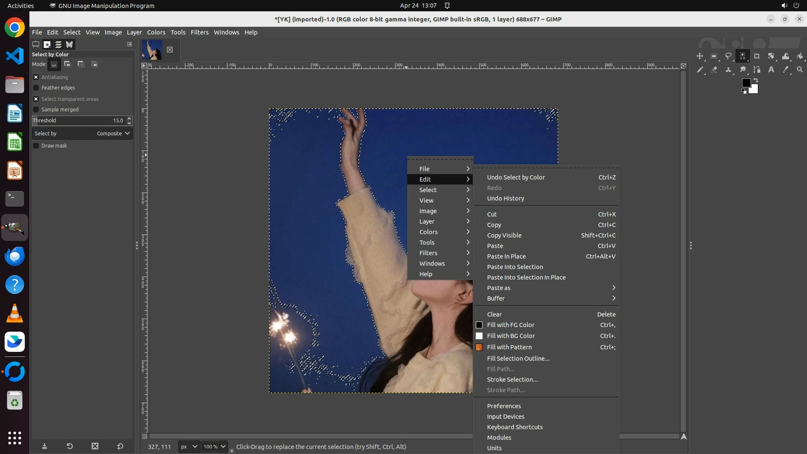Image resolution: width=807 pixels, height=454 pixels.
Task: Select the Crop tool
Action: tap(757, 56)
